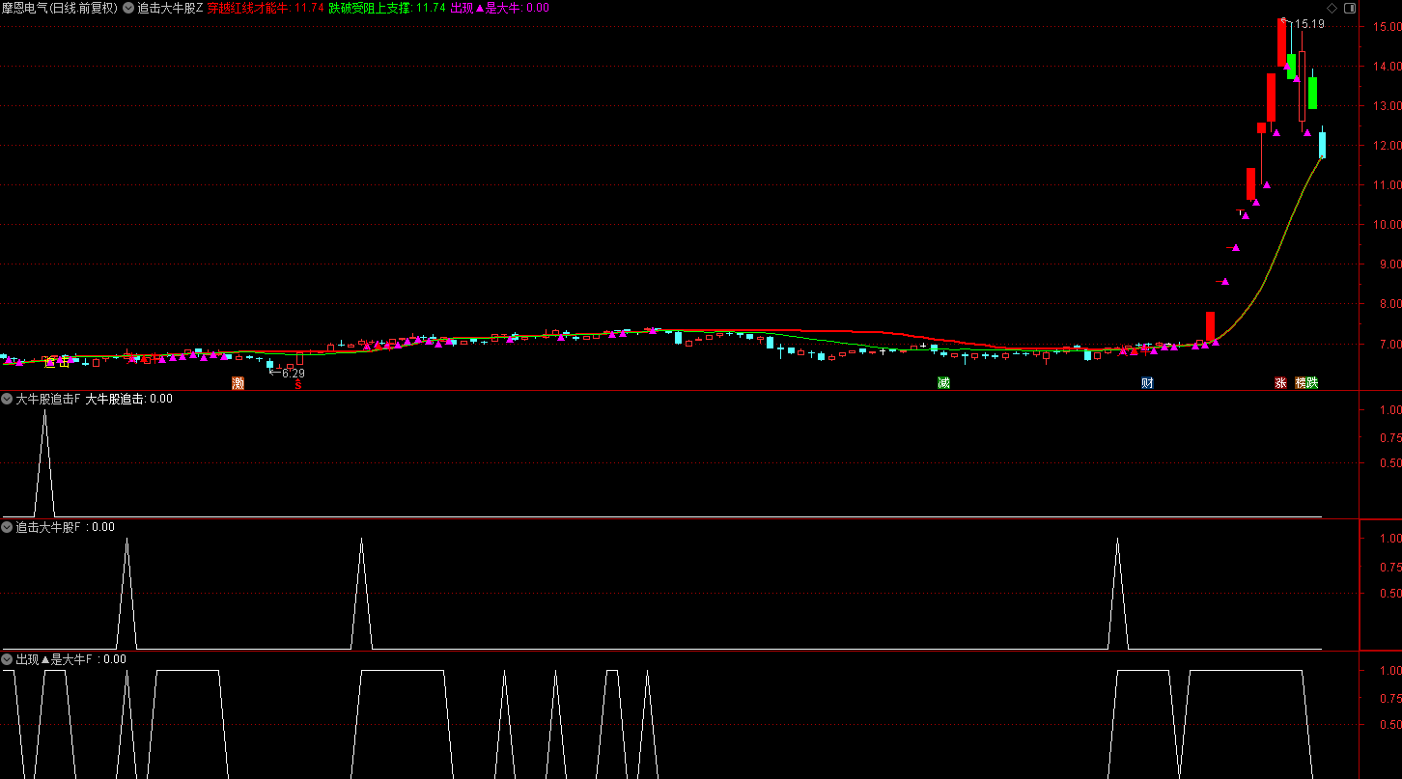Click the rightmost spike in 追击大牛股F panel

[x=1117, y=593]
